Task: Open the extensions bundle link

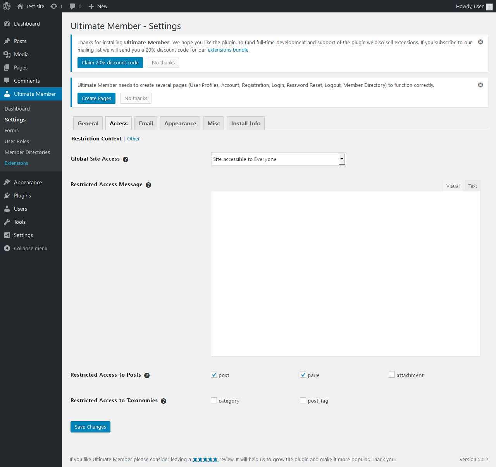Action: (x=228, y=50)
